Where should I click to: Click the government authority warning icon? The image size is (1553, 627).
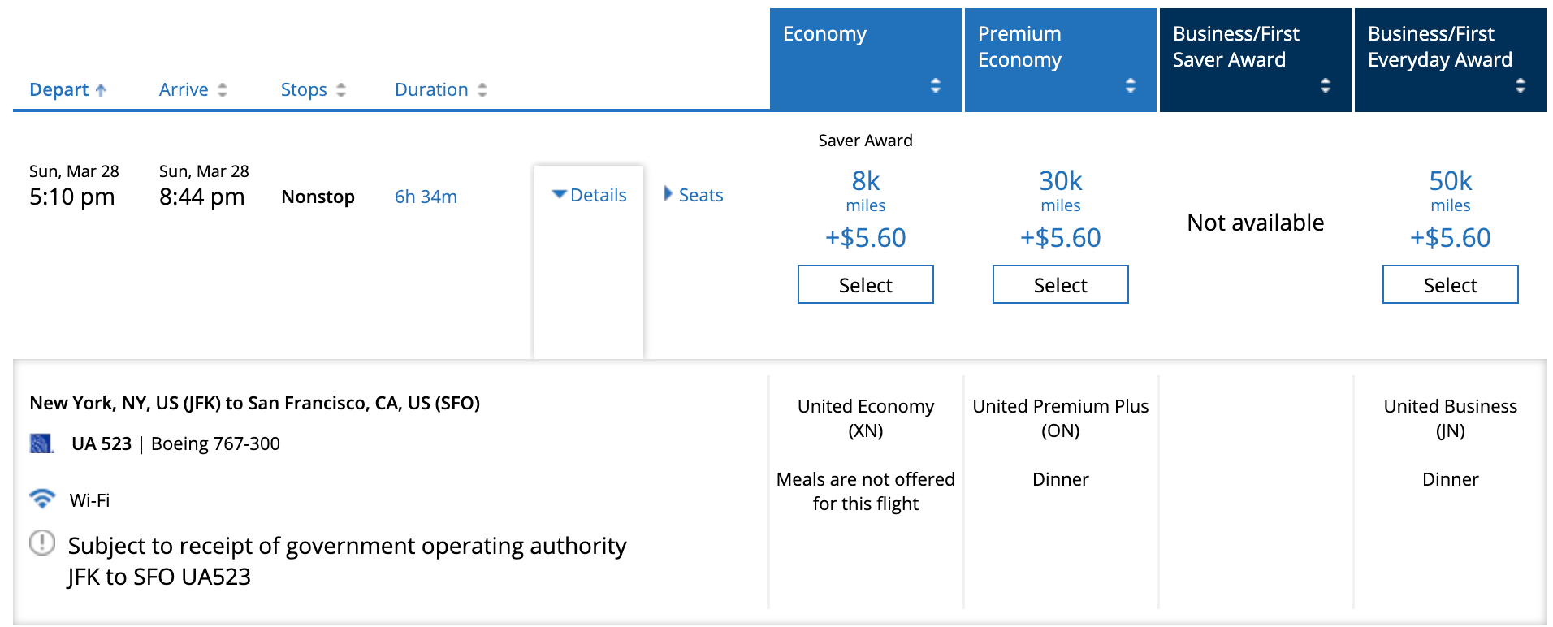point(42,543)
